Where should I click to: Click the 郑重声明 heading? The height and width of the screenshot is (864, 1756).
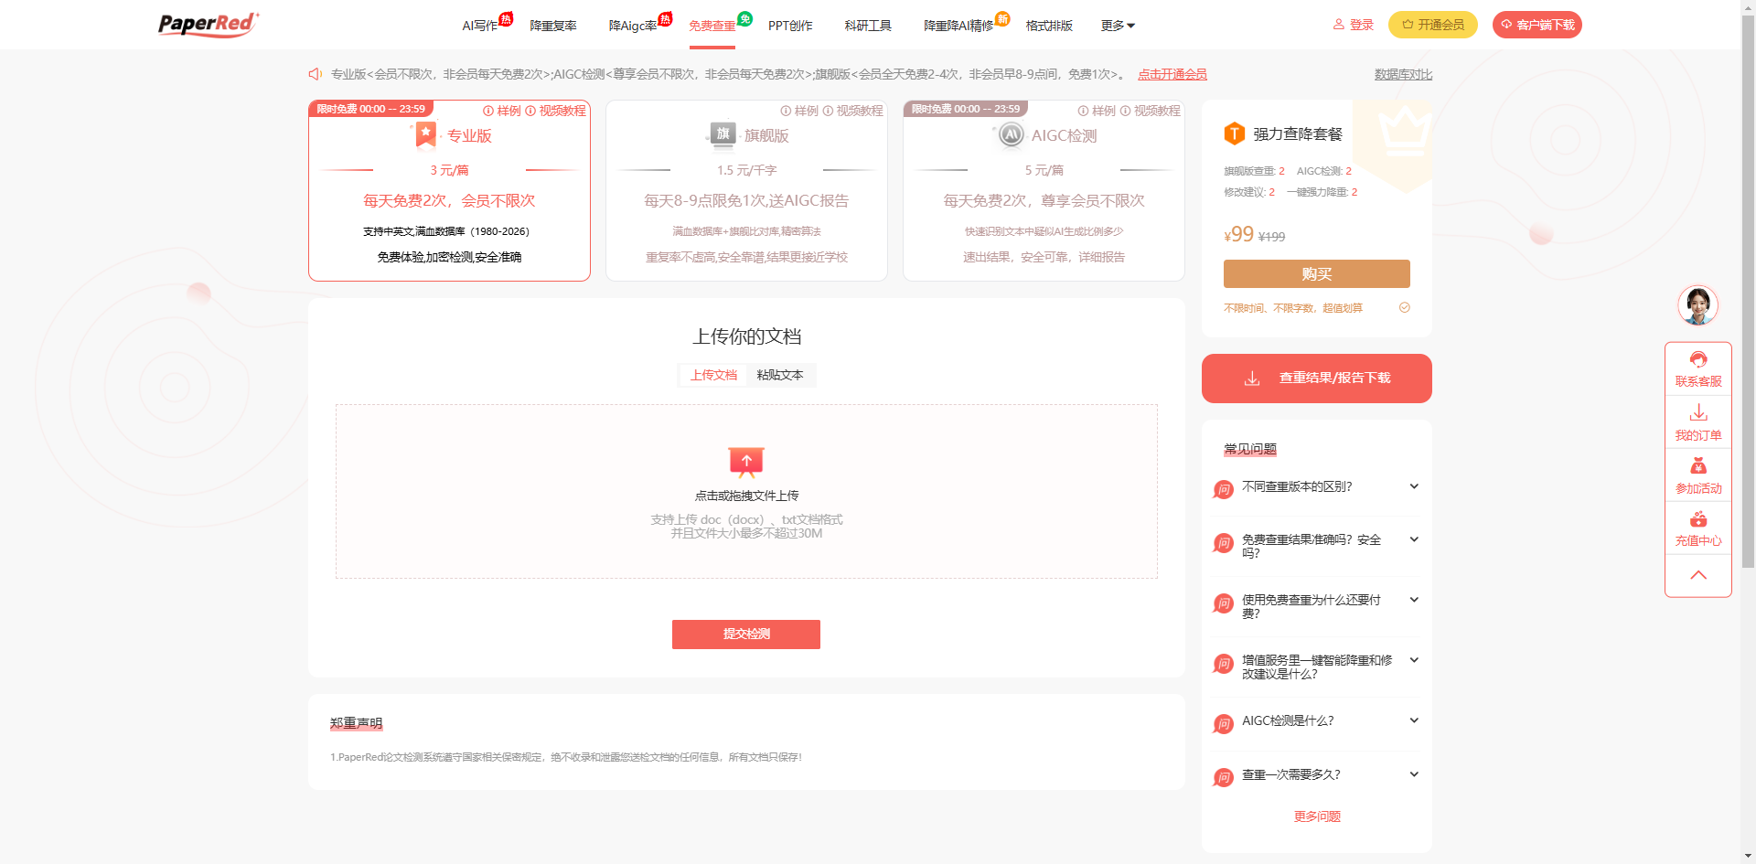pos(356,723)
